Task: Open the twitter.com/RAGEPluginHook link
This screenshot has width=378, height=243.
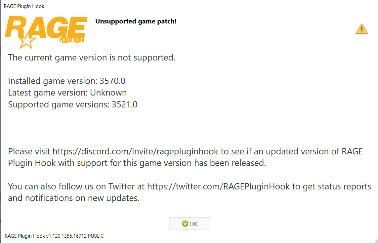Action: coord(218,186)
